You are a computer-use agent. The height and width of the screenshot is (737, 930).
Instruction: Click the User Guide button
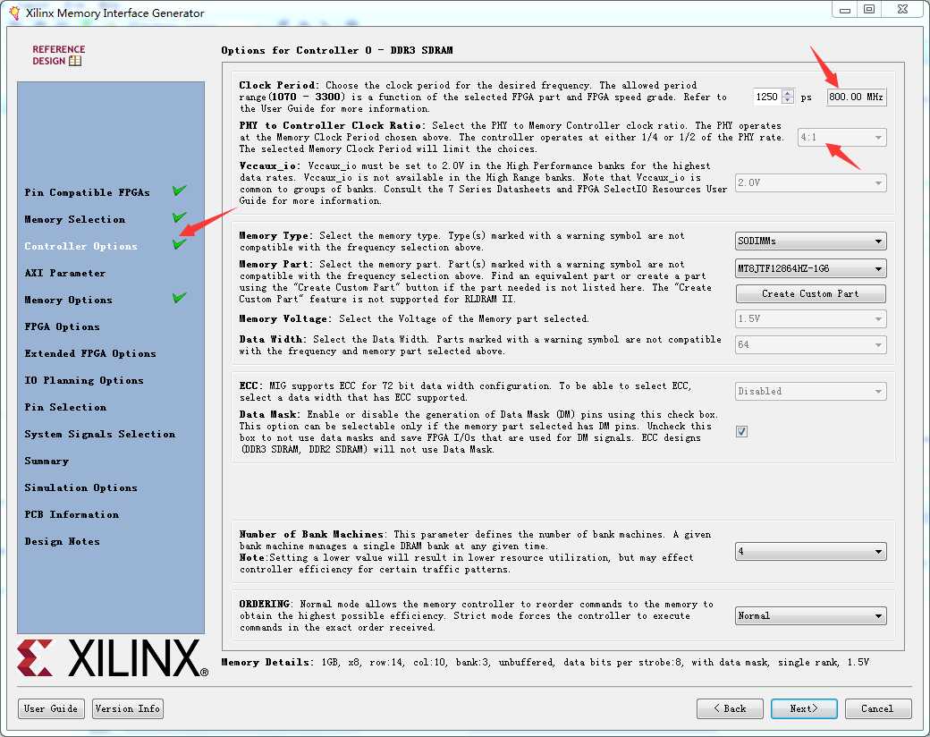point(51,708)
